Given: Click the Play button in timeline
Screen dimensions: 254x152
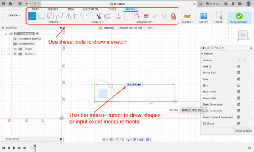Looking at the screenshot, I should click(14, 148).
